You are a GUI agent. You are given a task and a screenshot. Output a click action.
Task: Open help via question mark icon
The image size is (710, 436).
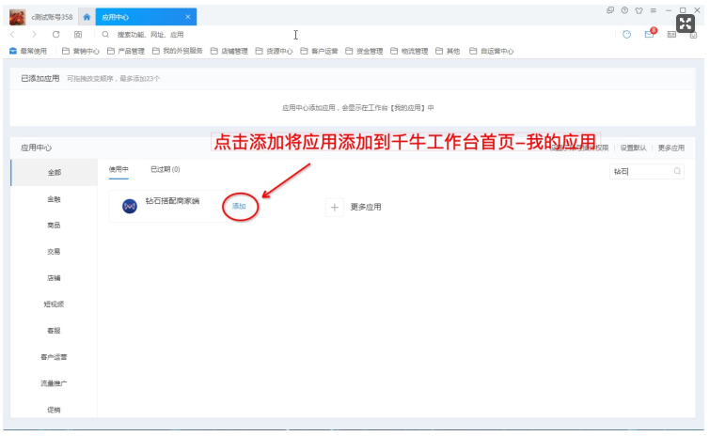click(x=624, y=10)
